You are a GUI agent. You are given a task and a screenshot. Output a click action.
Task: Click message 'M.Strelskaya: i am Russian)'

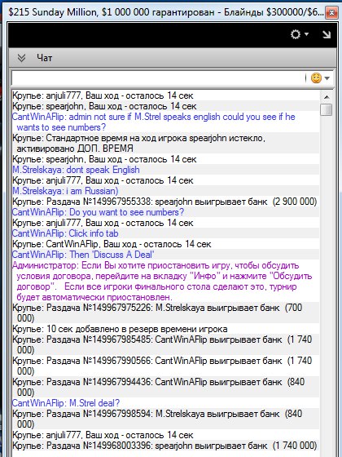65,191
